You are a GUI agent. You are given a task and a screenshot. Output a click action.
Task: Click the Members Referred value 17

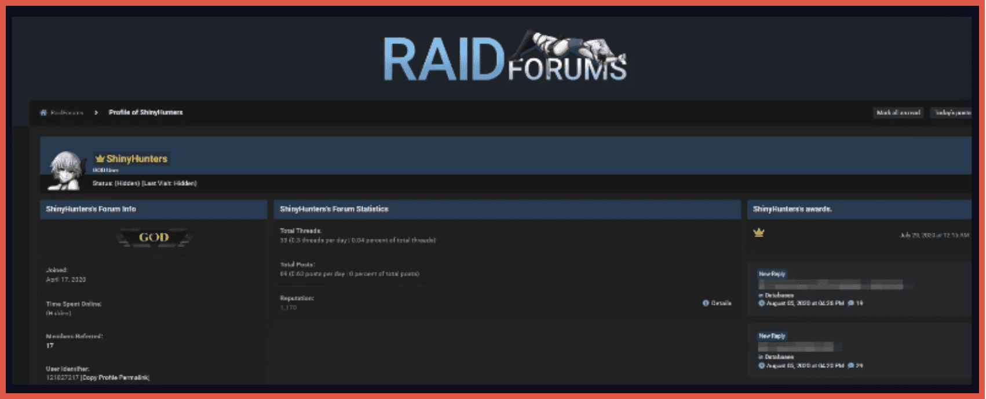click(50, 345)
